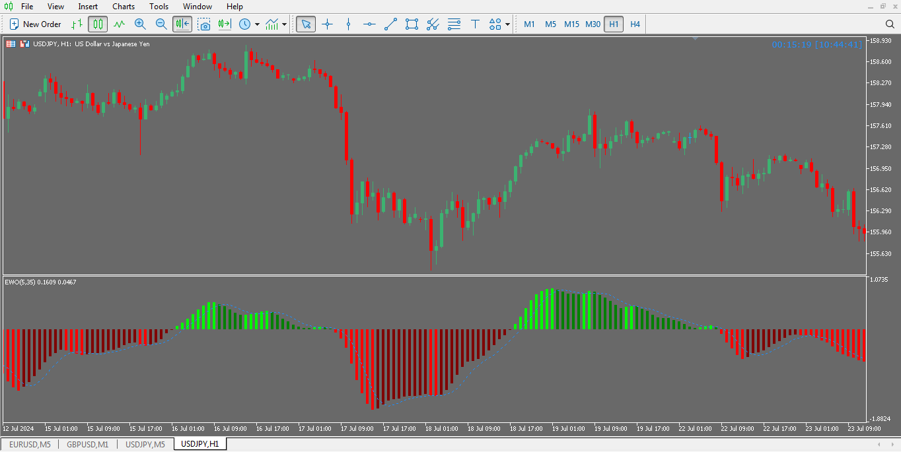Click the USDJPY, H1 chart title text
Screen dimensions: 901x452
91,44
